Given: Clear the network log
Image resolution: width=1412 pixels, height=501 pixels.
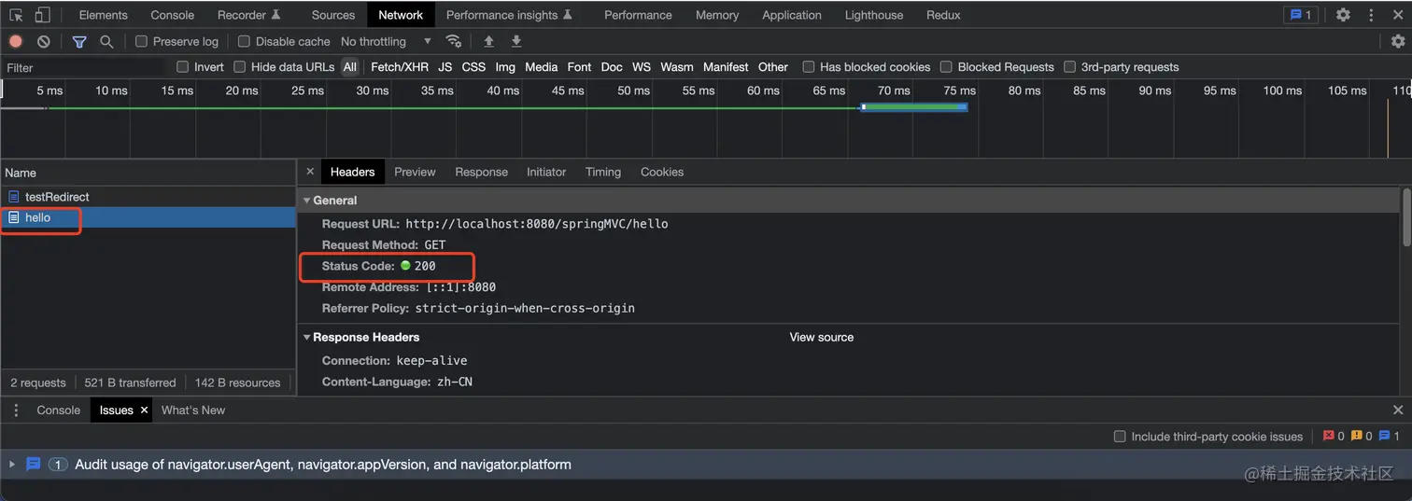Looking at the screenshot, I should [44, 41].
